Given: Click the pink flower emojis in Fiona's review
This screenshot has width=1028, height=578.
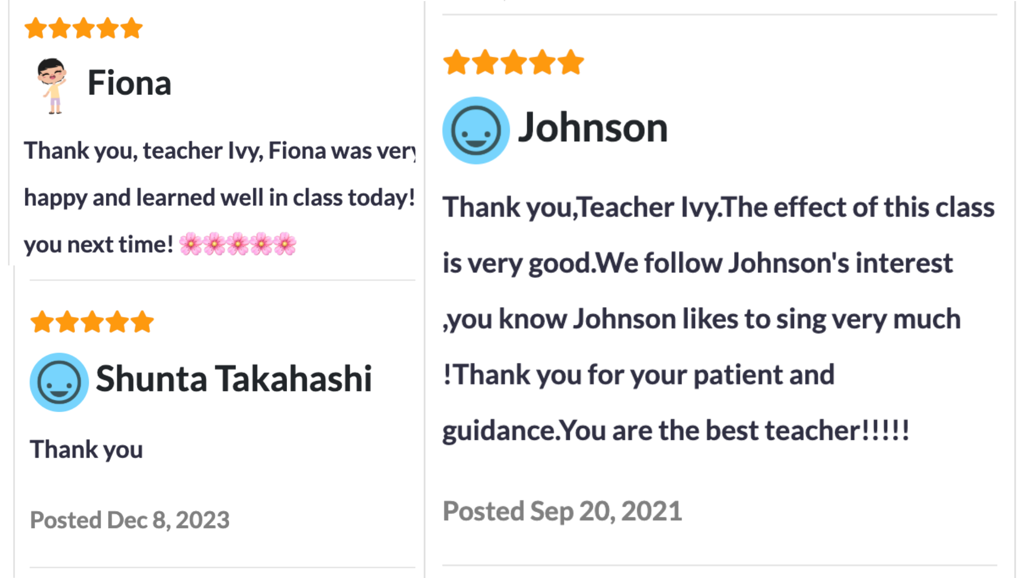Looking at the screenshot, I should (237, 244).
